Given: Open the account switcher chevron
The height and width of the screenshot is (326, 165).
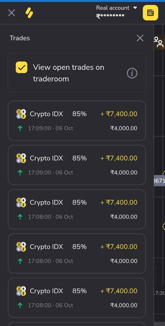Looking at the screenshot, I should click(135, 8).
